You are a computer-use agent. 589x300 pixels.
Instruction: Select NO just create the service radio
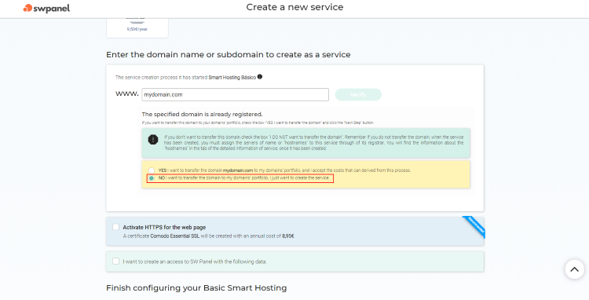click(151, 178)
